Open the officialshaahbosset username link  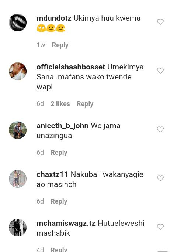pyautogui.click(x=71, y=67)
